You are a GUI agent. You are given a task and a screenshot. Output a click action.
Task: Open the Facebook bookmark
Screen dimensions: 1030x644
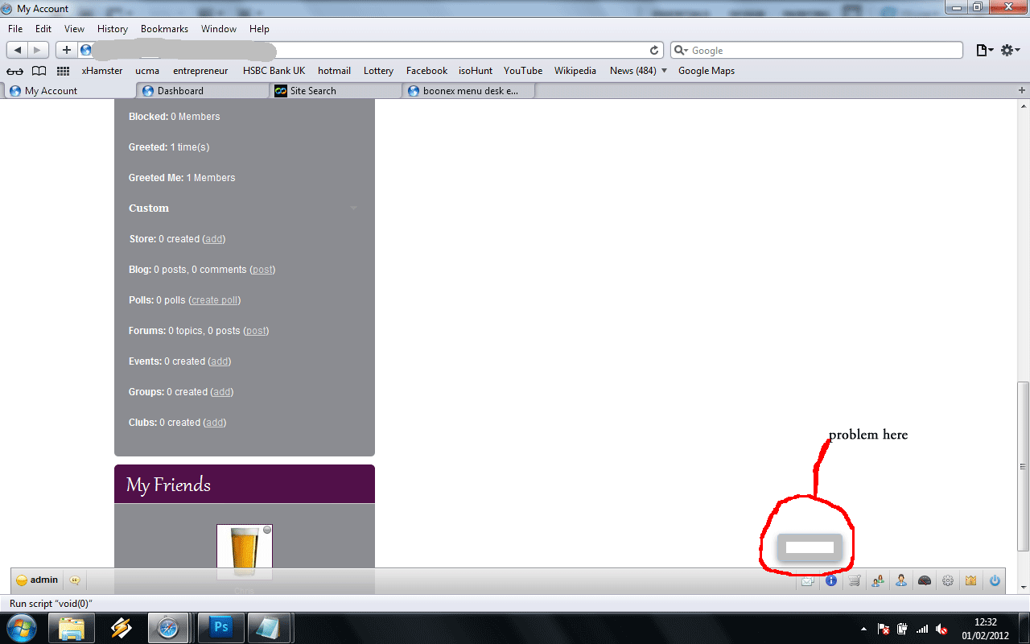(x=426, y=71)
